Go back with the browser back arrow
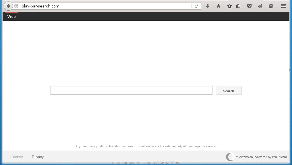Image resolution: width=292 pixels, height=165 pixels. [8, 6]
